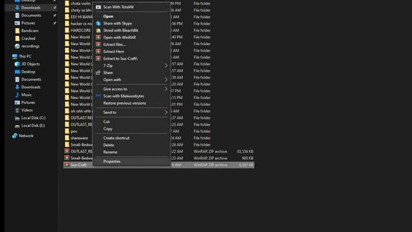Select Create shortcut

[131, 138]
